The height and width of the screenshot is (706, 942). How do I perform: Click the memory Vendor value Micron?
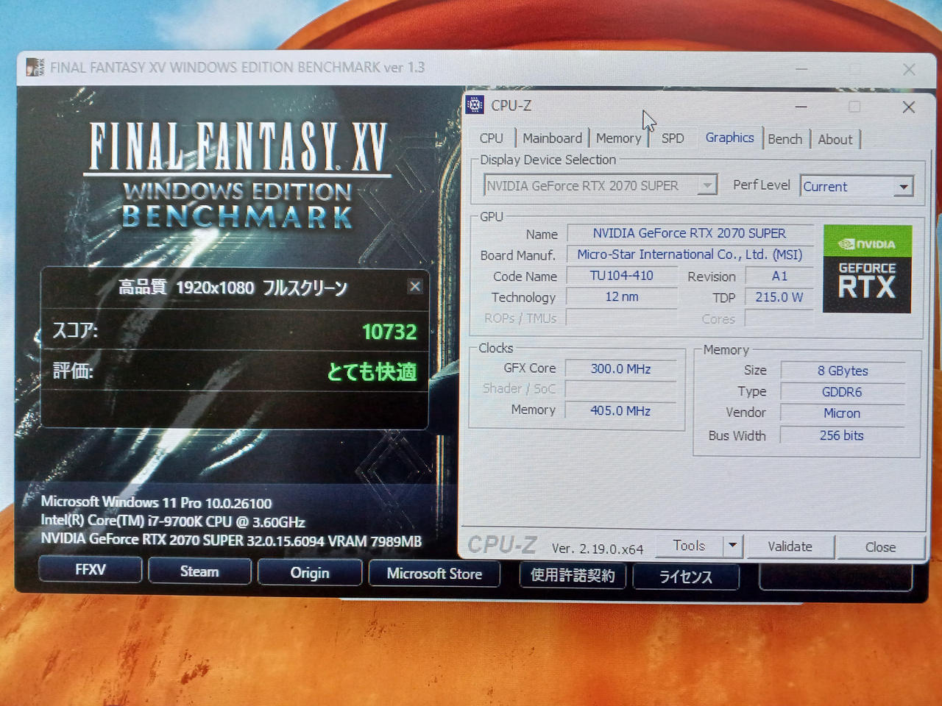point(843,413)
